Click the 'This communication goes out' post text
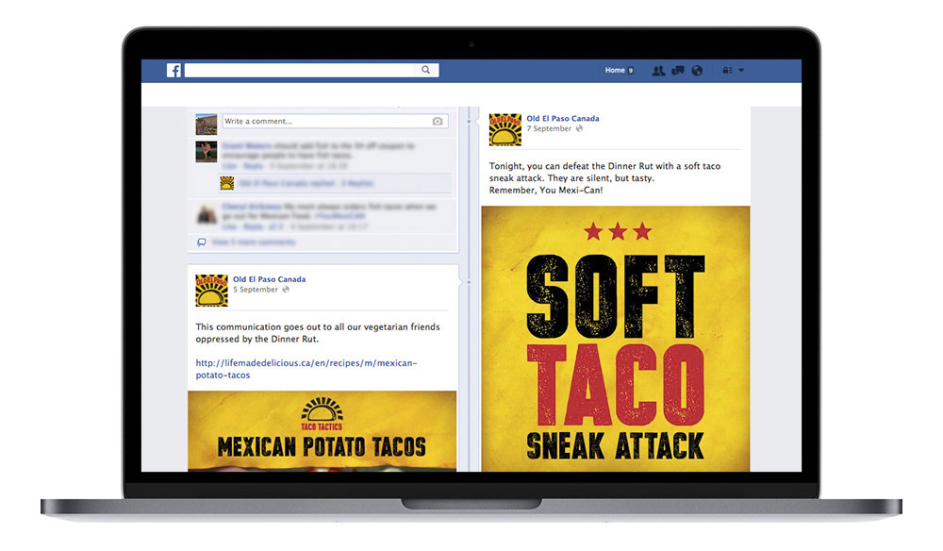The width and height of the screenshot is (943, 551). 318,333
